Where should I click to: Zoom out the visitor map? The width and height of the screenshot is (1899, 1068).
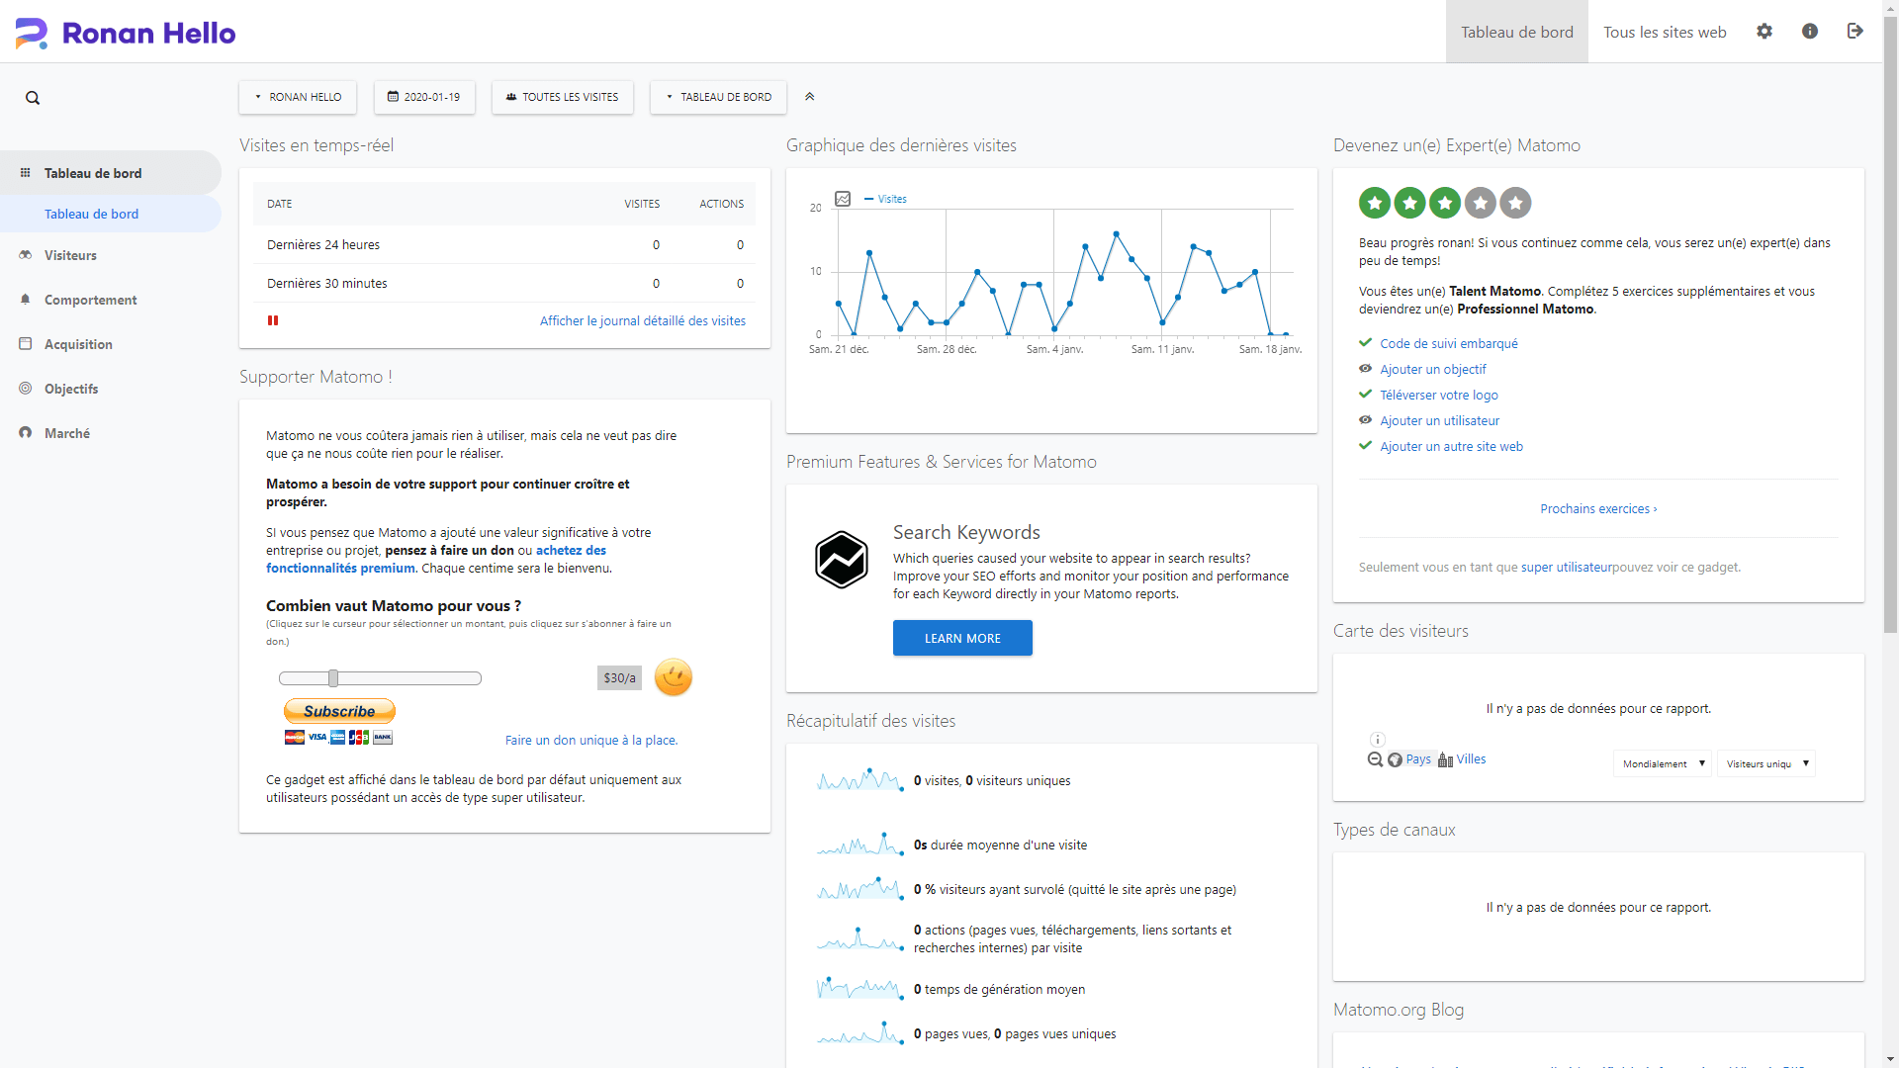pyautogui.click(x=1375, y=759)
